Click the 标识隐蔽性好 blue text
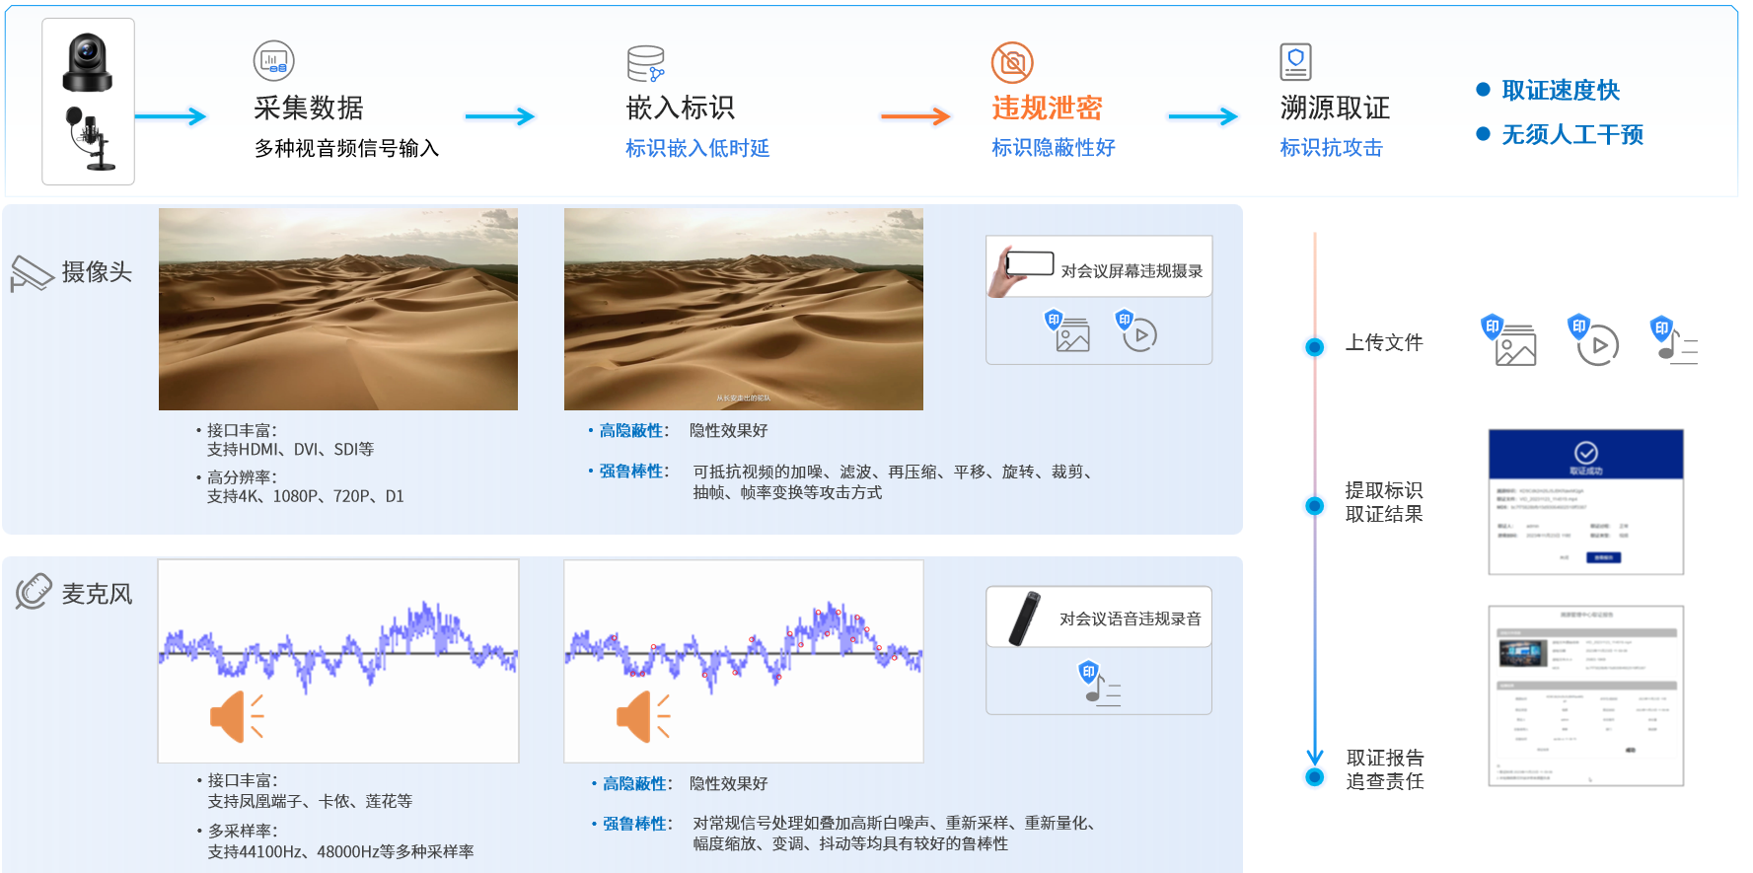Viewport: 1753px width, 873px height. click(x=1054, y=147)
